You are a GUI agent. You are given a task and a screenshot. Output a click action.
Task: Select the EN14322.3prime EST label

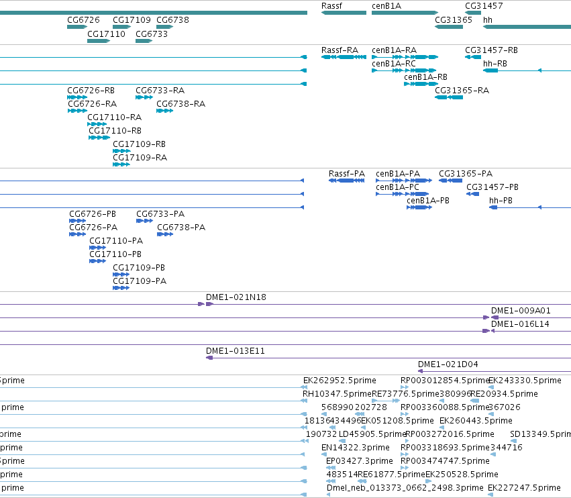click(x=356, y=448)
